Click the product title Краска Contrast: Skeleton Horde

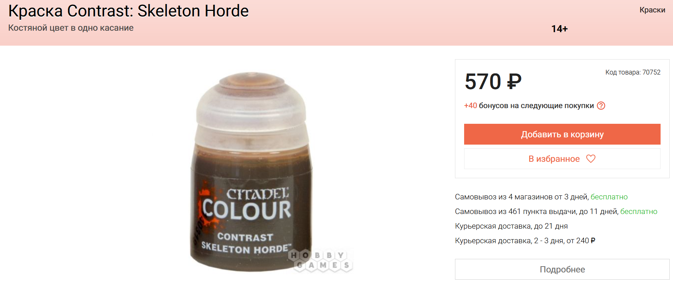[129, 11]
